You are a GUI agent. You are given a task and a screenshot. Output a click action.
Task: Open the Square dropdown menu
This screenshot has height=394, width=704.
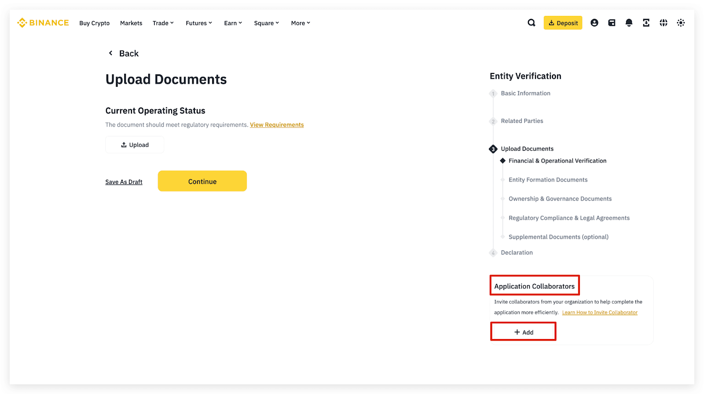pos(266,23)
